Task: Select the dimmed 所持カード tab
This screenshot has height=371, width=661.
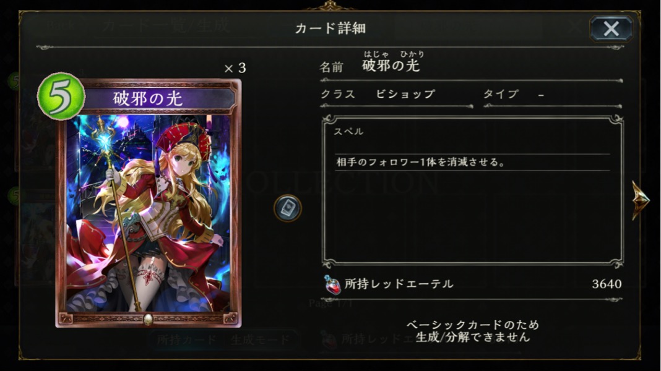Action: [x=187, y=339]
